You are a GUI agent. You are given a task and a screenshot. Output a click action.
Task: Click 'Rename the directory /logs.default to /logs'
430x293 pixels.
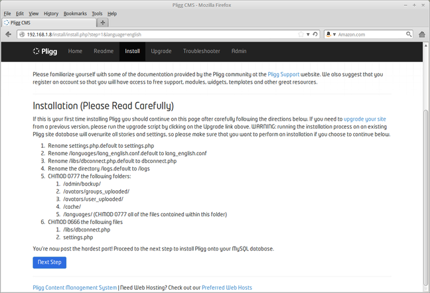coord(99,169)
